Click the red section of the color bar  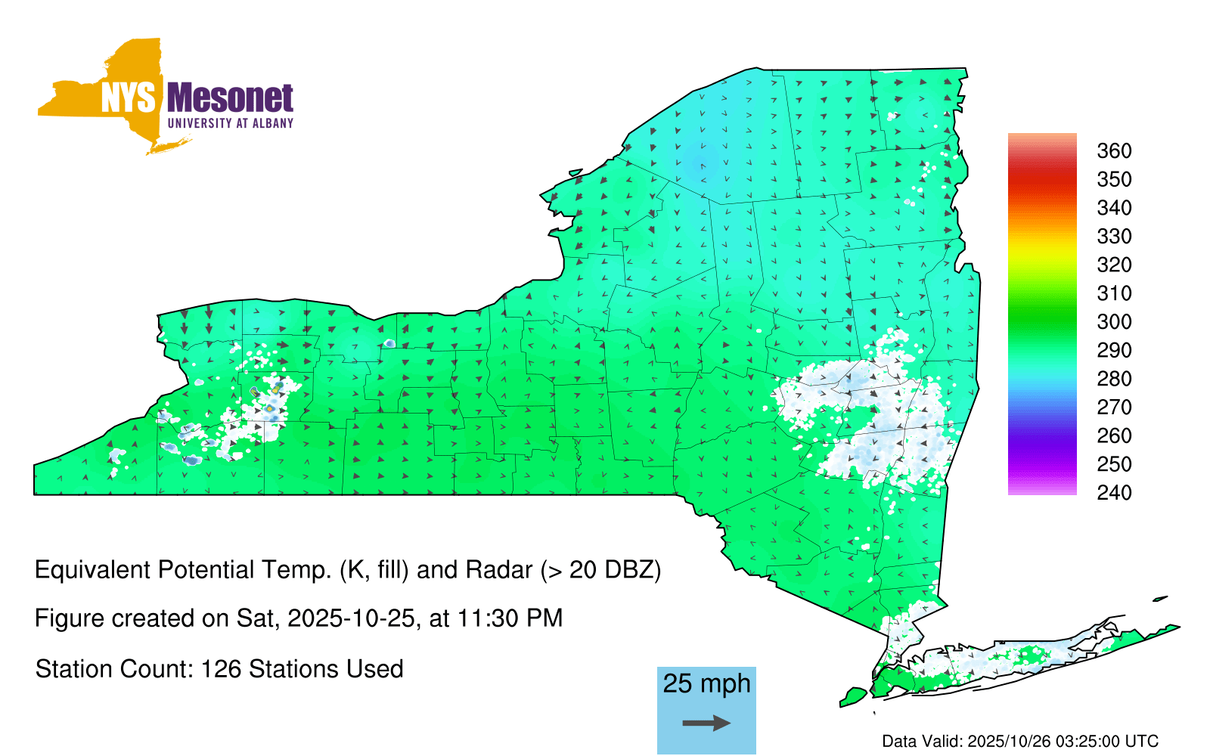1041,178
